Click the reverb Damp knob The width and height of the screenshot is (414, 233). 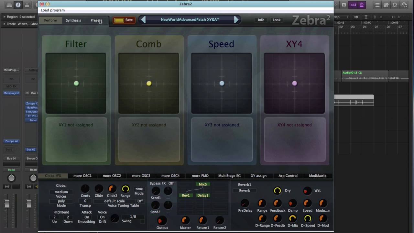tap(292, 203)
